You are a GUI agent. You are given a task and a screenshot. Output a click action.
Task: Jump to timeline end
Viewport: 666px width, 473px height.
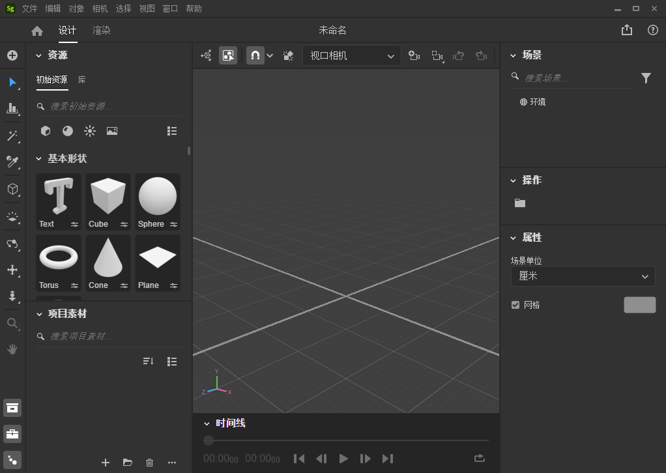click(x=387, y=459)
